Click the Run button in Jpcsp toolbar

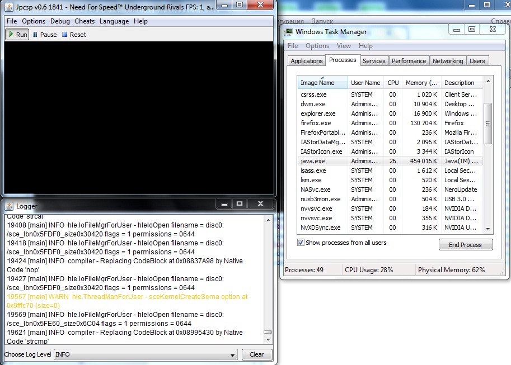[x=17, y=35]
